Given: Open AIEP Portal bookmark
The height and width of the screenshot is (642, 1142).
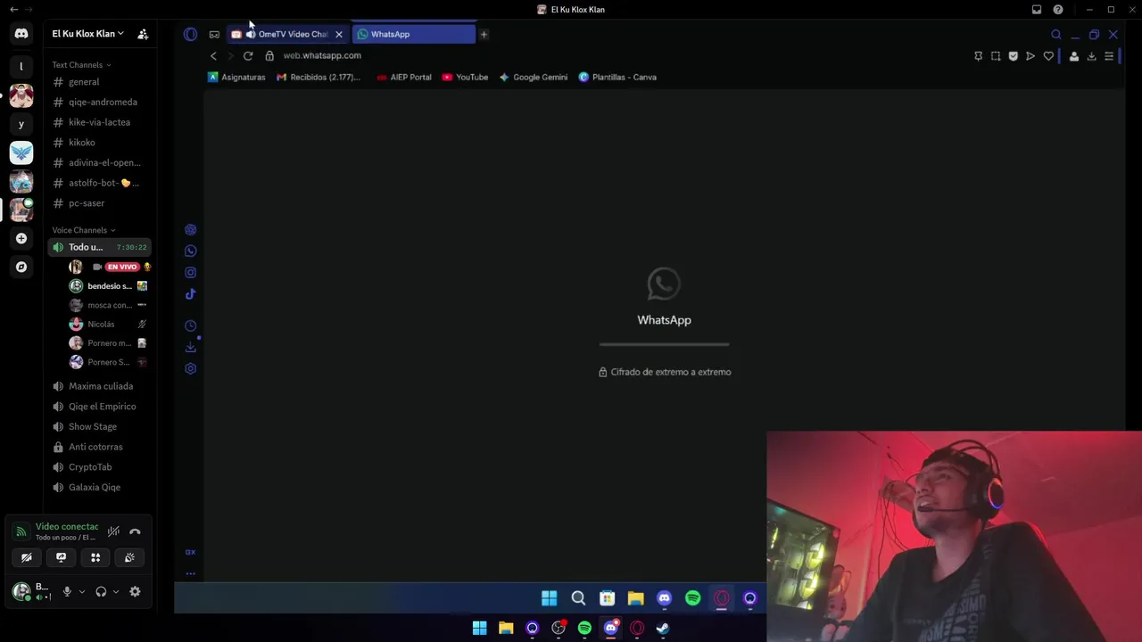Looking at the screenshot, I should click(404, 77).
